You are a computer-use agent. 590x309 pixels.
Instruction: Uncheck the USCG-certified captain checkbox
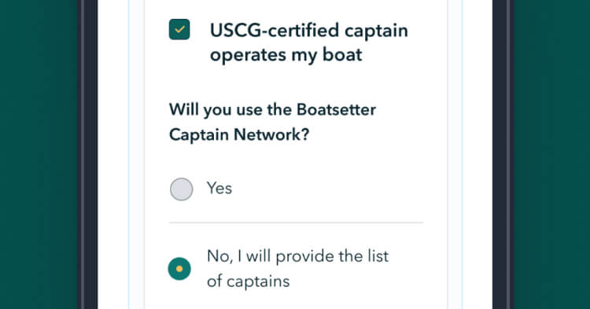coord(179,29)
